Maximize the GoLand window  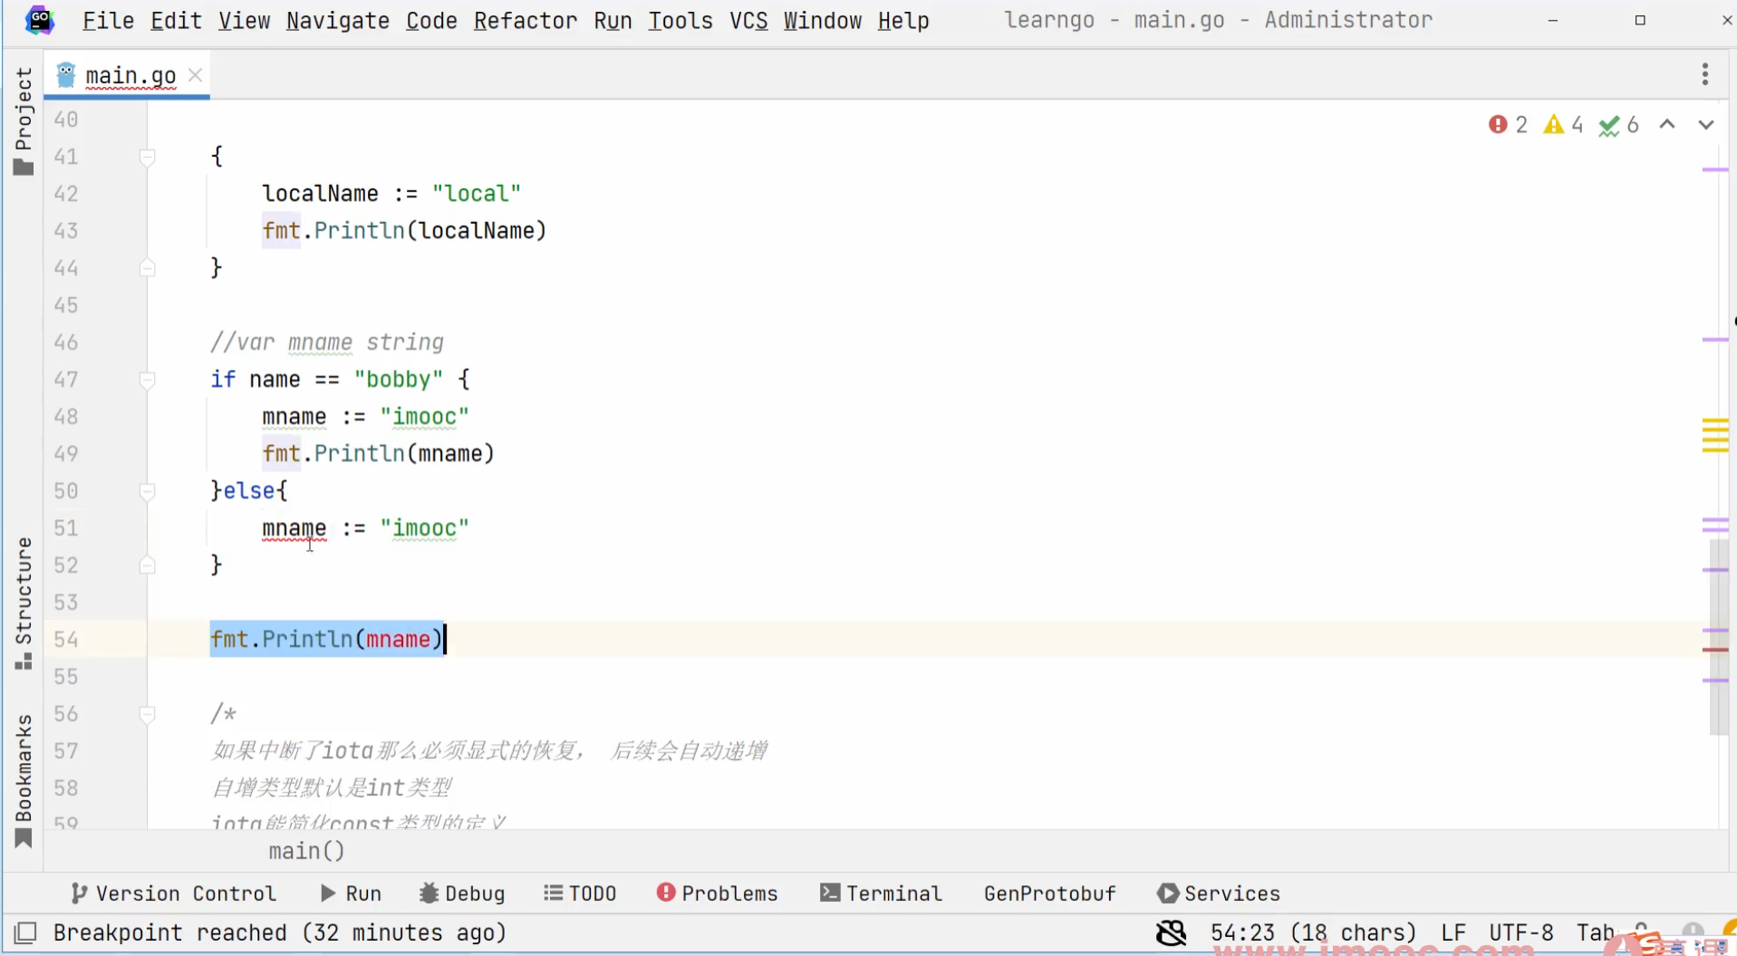[1640, 20]
